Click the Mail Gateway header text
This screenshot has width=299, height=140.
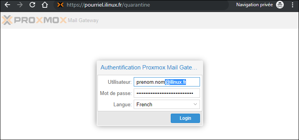click(x=83, y=21)
